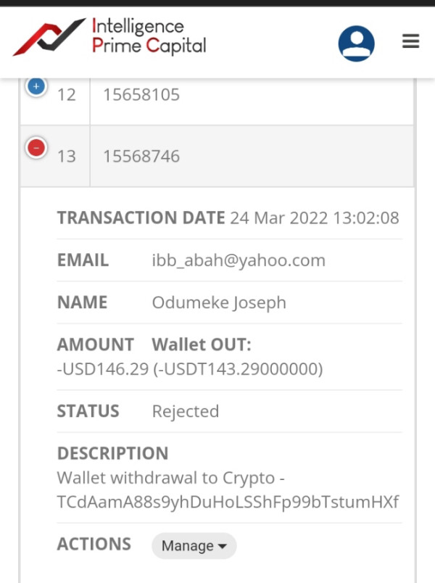This screenshot has width=435, height=583.
Task: Open the user profile avatar icon
Action: (356, 44)
